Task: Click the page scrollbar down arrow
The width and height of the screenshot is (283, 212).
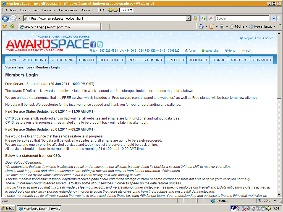Action: (x=279, y=195)
